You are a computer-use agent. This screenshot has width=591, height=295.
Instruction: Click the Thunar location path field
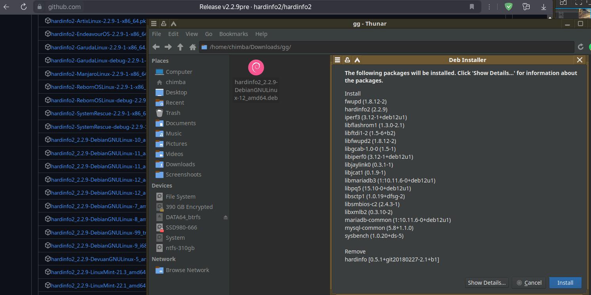pos(386,47)
